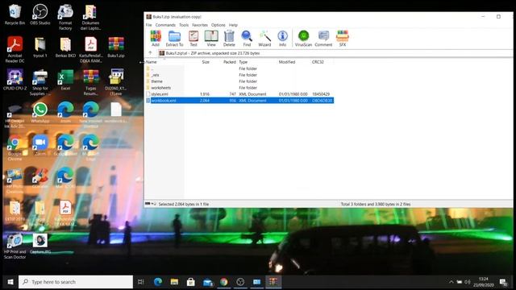Click the SFX toolbar icon
The height and width of the screenshot is (290, 516).
pos(343,38)
